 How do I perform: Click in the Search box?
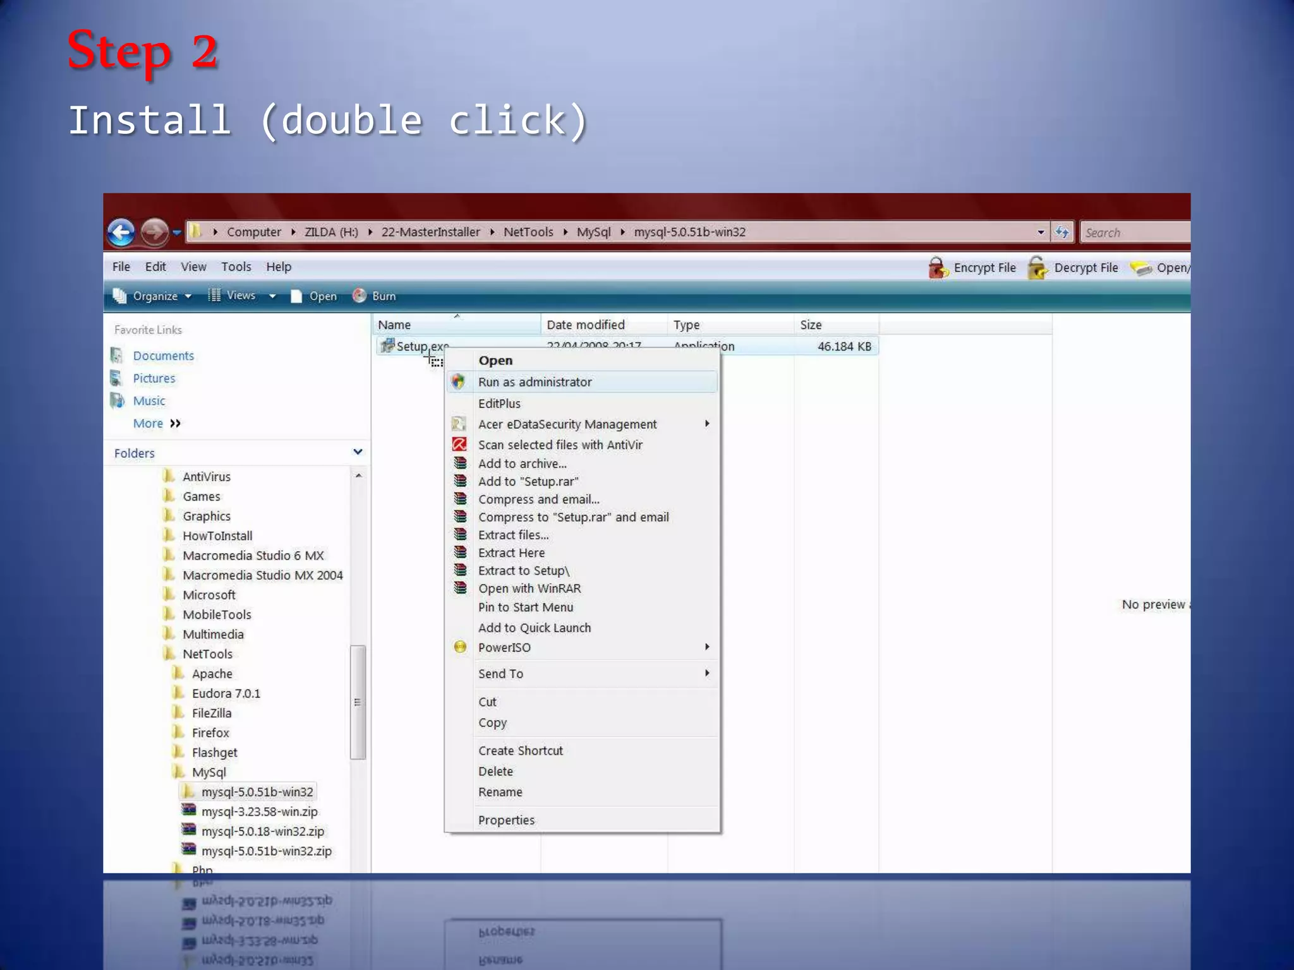coord(1135,232)
